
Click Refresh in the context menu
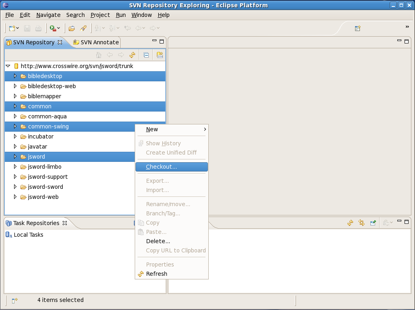pos(156,274)
